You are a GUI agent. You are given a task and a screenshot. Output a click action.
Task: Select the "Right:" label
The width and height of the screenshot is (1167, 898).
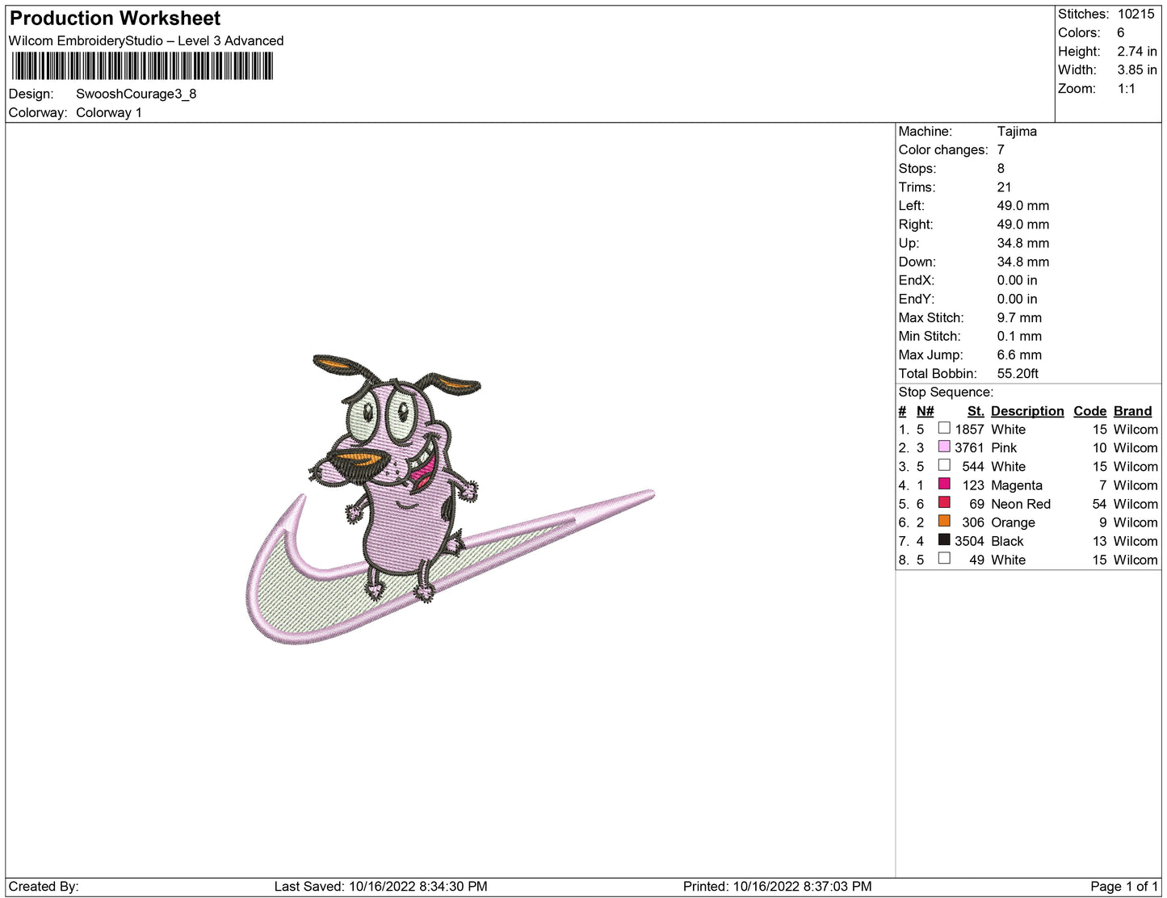916,224
